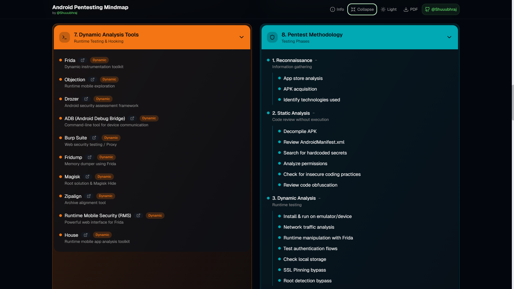
Task: Open ADB external link icon
Action: pyautogui.click(x=132, y=118)
